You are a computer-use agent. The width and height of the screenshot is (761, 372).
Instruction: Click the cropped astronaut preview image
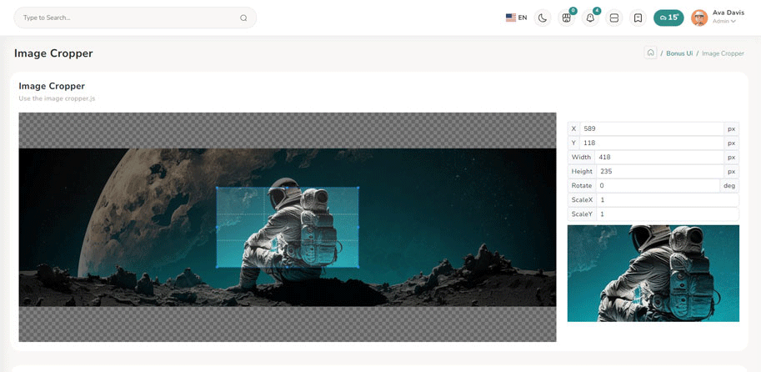(x=653, y=273)
